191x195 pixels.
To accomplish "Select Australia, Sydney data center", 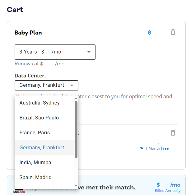I will point(40,103).
